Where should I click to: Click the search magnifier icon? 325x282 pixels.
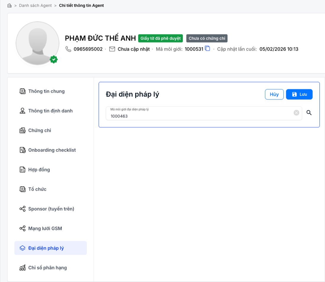click(309, 113)
